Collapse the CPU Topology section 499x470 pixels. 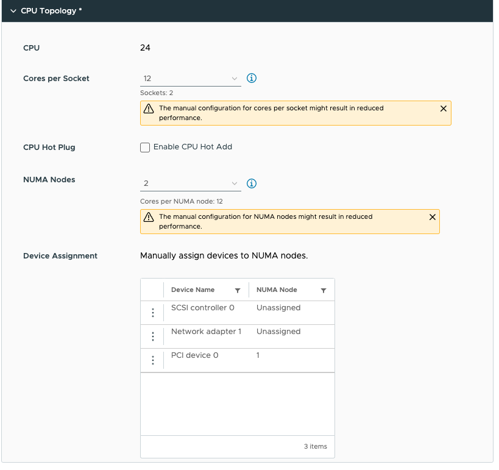pyautogui.click(x=13, y=11)
